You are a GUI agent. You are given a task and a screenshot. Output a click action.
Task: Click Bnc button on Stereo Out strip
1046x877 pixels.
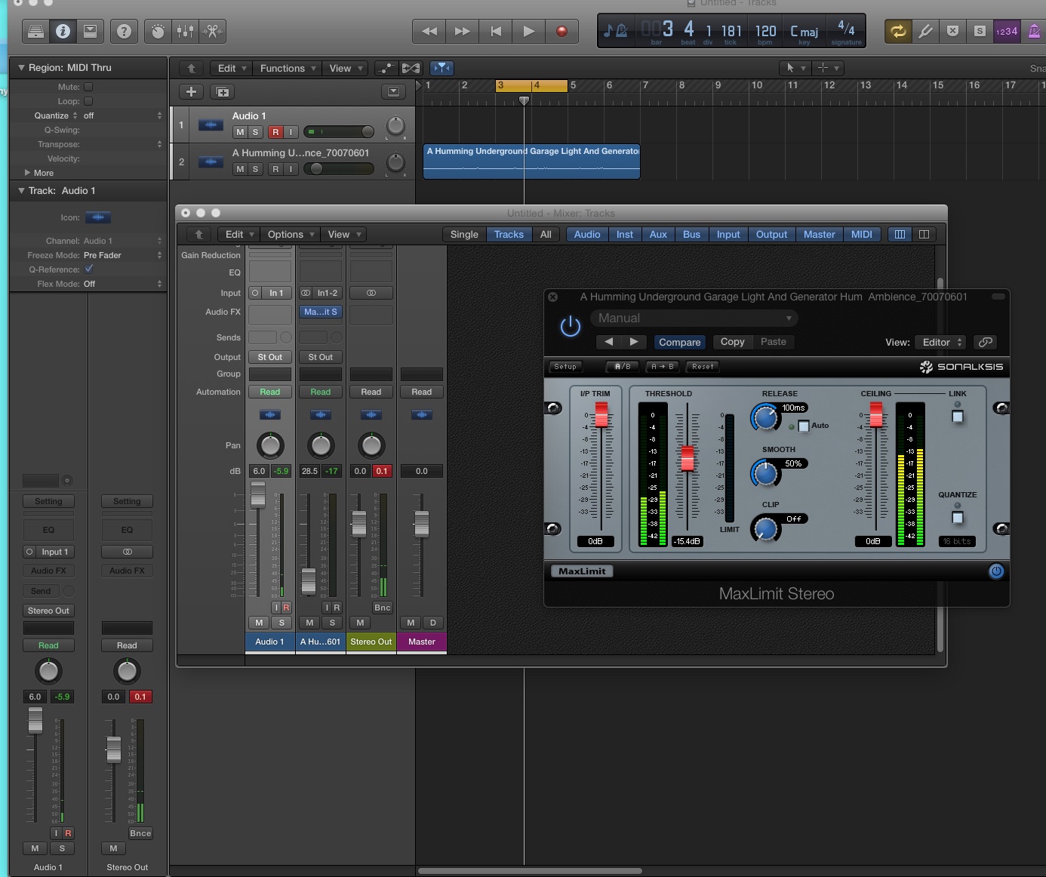click(x=383, y=608)
